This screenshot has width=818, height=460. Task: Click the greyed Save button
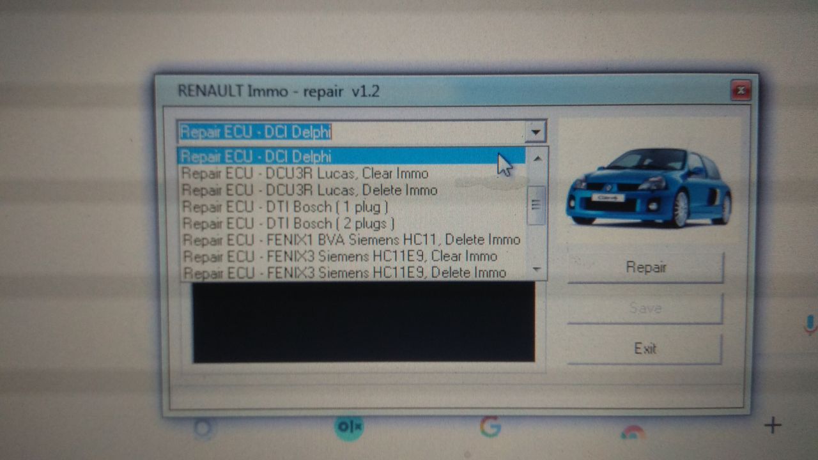[645, 308]
